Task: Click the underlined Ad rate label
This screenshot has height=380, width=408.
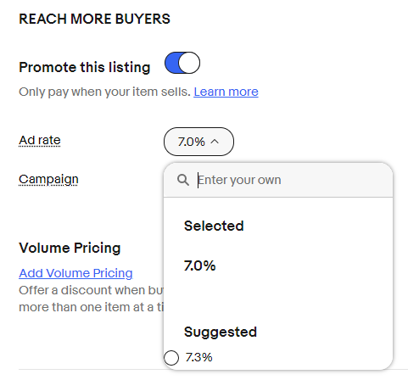Action: coord(40,140)
